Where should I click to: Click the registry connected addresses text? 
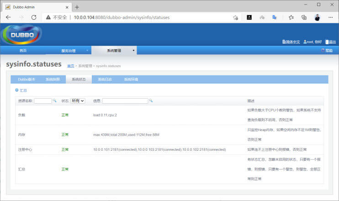coord(159,149)
